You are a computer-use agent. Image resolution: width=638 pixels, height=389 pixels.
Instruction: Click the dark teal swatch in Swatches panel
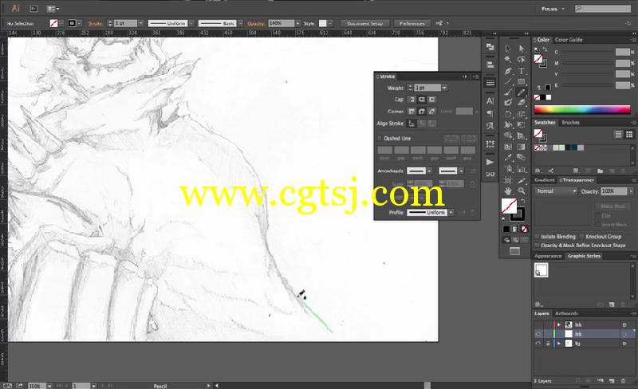click(574, 147)
